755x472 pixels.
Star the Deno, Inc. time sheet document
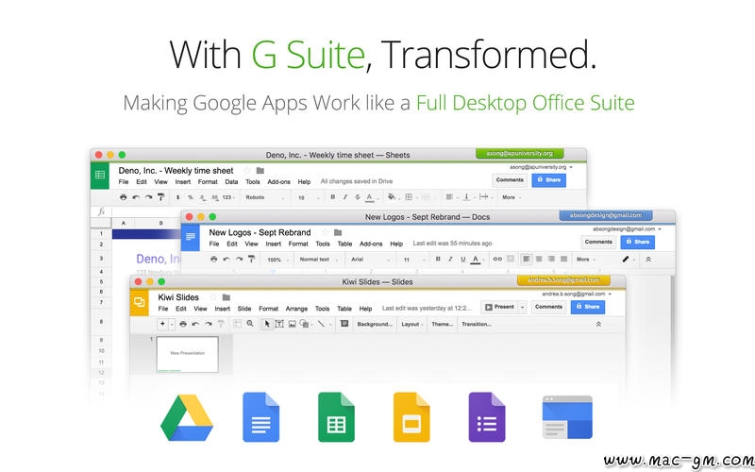pyautogui.click(x=247, y=171)
